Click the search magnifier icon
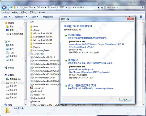This screenshot has width=146, height=116. coord(142,7)
